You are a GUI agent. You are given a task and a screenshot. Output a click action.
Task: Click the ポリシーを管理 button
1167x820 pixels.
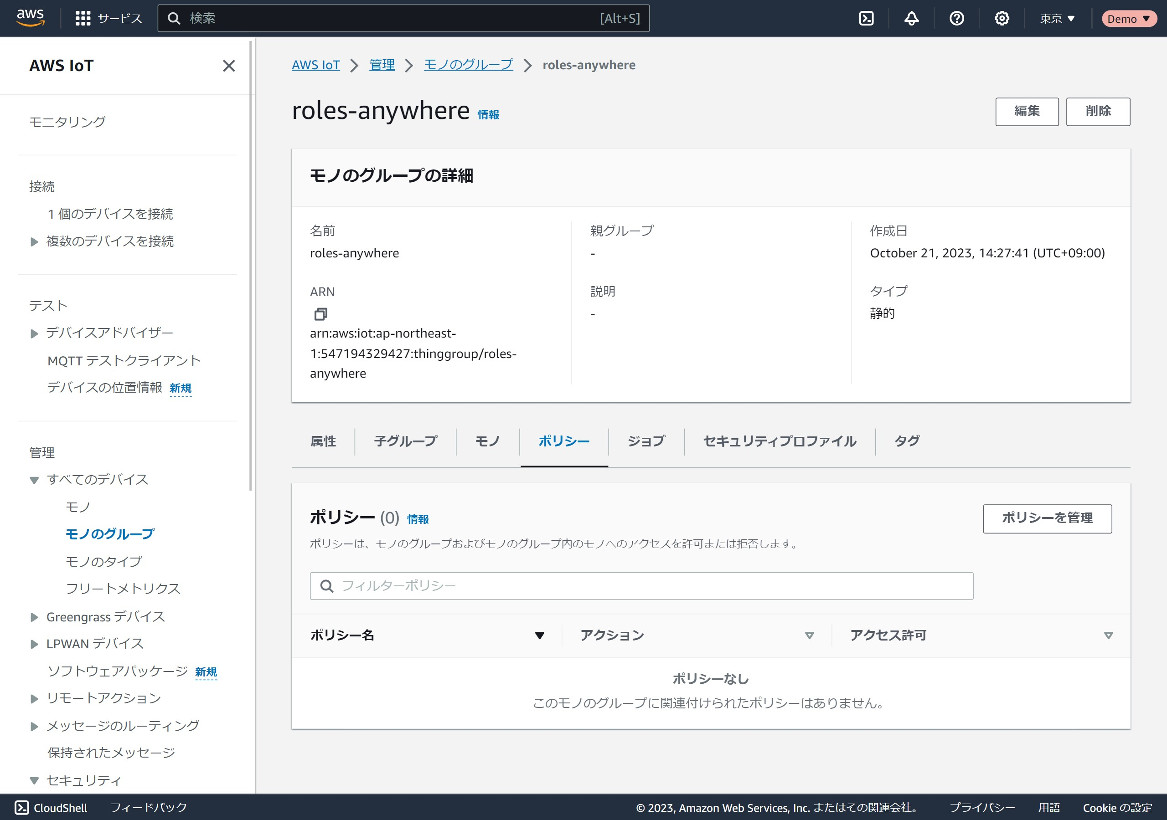click(1047, 518)
